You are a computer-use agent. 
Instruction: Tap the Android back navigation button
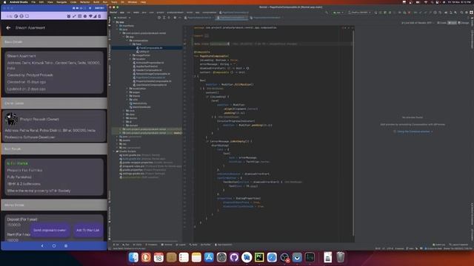(x=42, y=246)
